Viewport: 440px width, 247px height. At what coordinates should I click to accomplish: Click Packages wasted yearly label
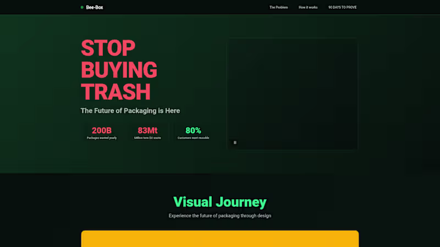(102, 138)
